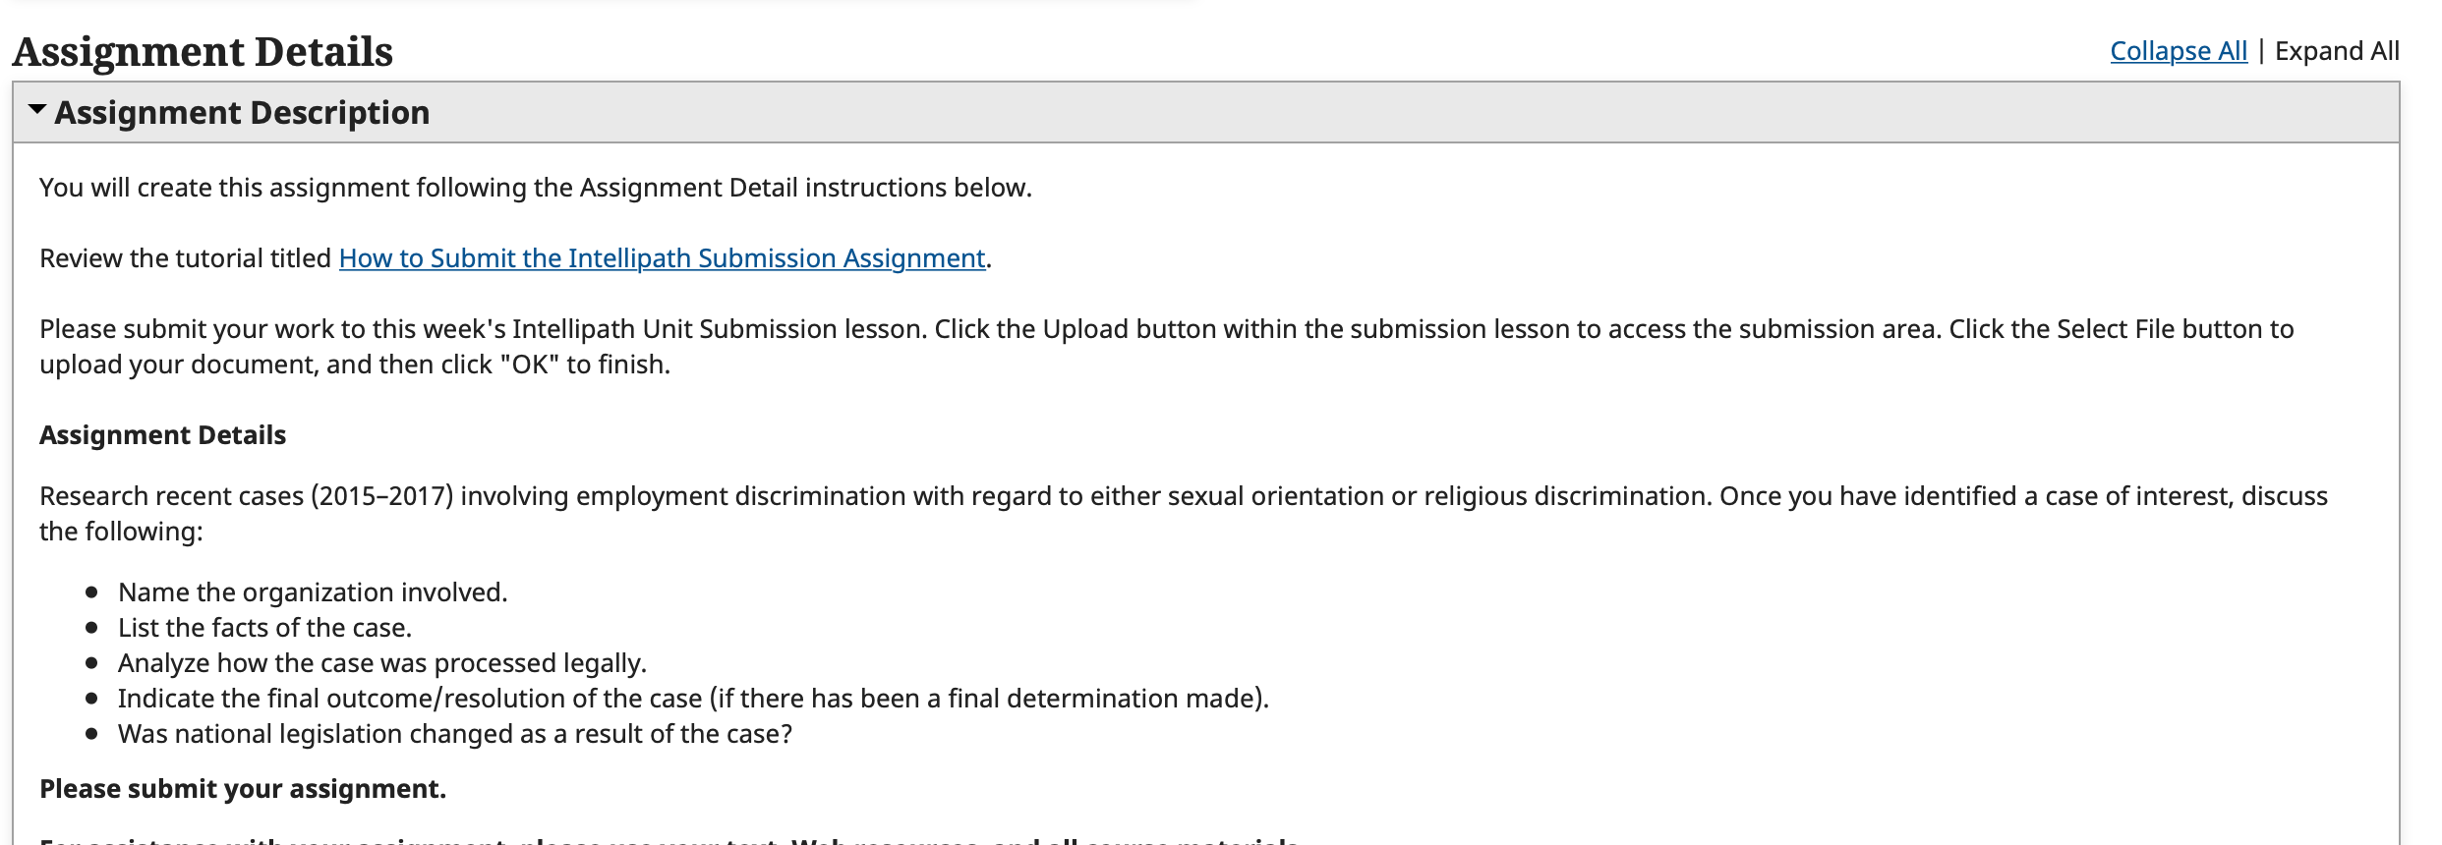Click the 'Research recent cases (2015–2017)' paragraph
Viewport: 2442px width, 845px height.
tap(1184, 514)
